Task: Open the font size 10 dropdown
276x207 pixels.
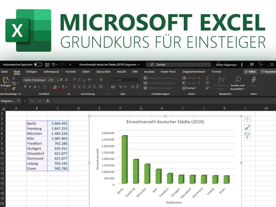Action: pyautogui.click(x=57, y=80)
